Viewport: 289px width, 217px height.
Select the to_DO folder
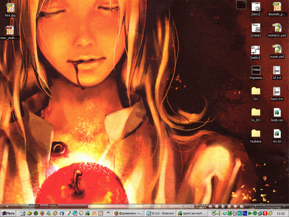click(256, 115)
